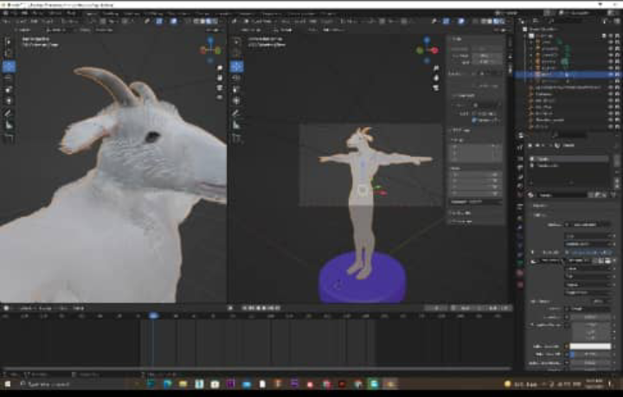Image resolution: width=623 pixels, height=397 pixels.
Task: Choose the Rotate tool in right viewport toolbar
Action: click(x=236, y=78)
